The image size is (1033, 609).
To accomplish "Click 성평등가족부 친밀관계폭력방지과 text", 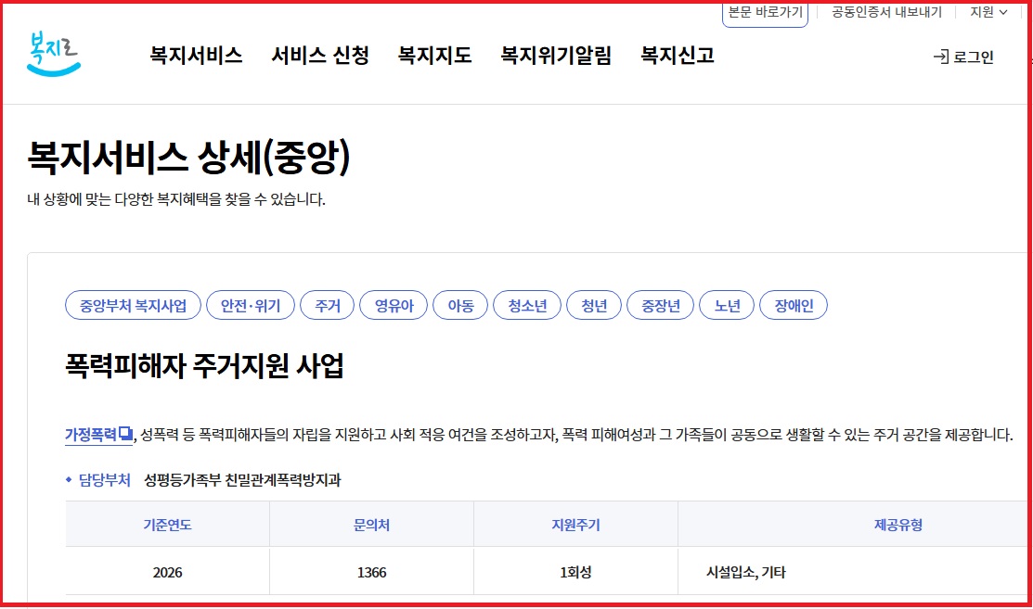I will (x=242, y=480).
